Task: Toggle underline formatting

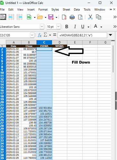Action: (83, 27)
